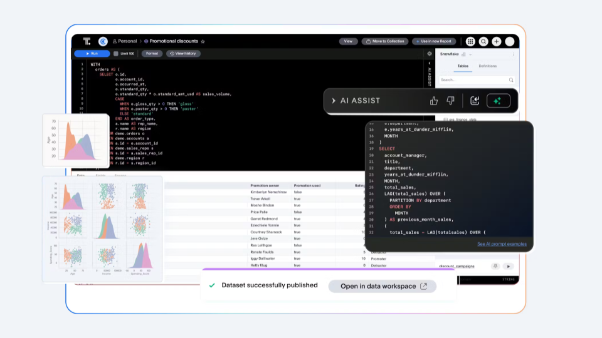Star the Promotional discounts query
Viewport: 602px width, 338px height.
pyautogui.click(x=203, y=41)
